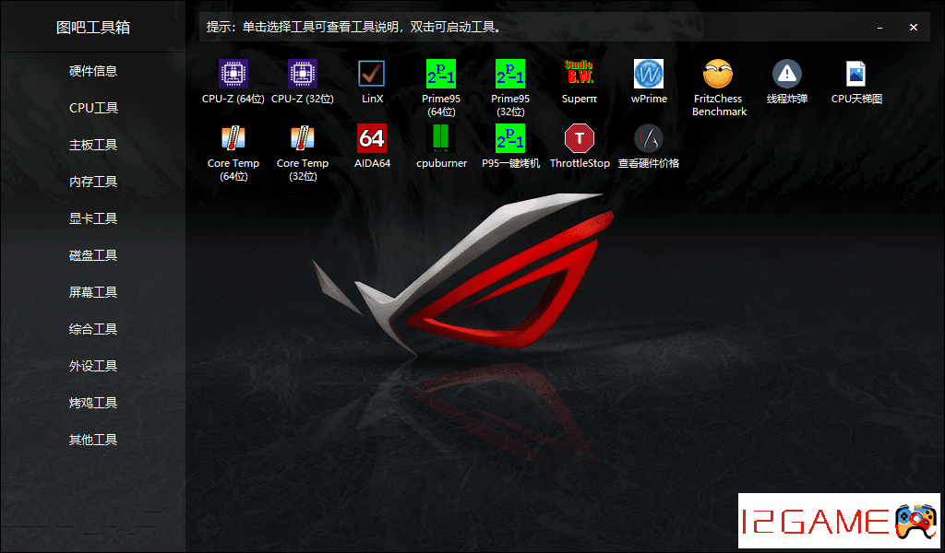Click the 图吧工具箱 title
Screen dimensions: 945x553
[93, 27]
